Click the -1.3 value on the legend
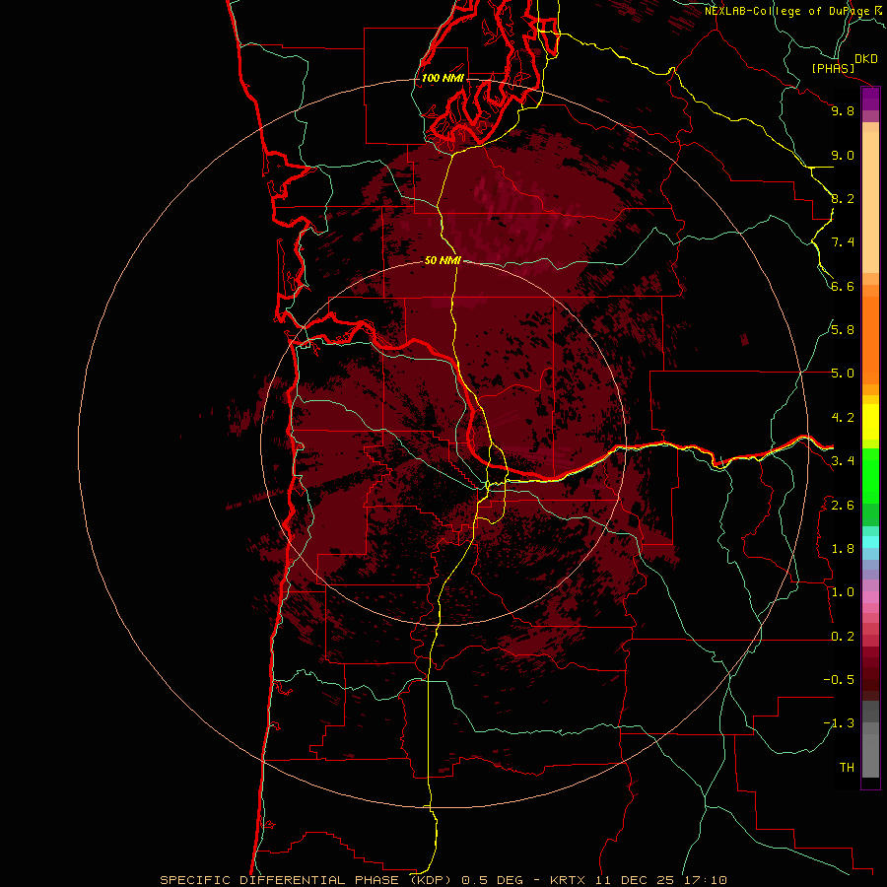 coord(839,723)
